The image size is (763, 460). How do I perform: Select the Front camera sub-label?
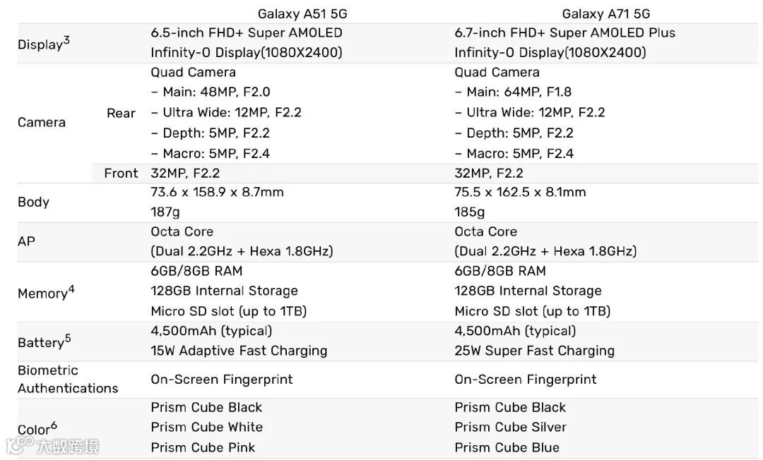[122, 174]
